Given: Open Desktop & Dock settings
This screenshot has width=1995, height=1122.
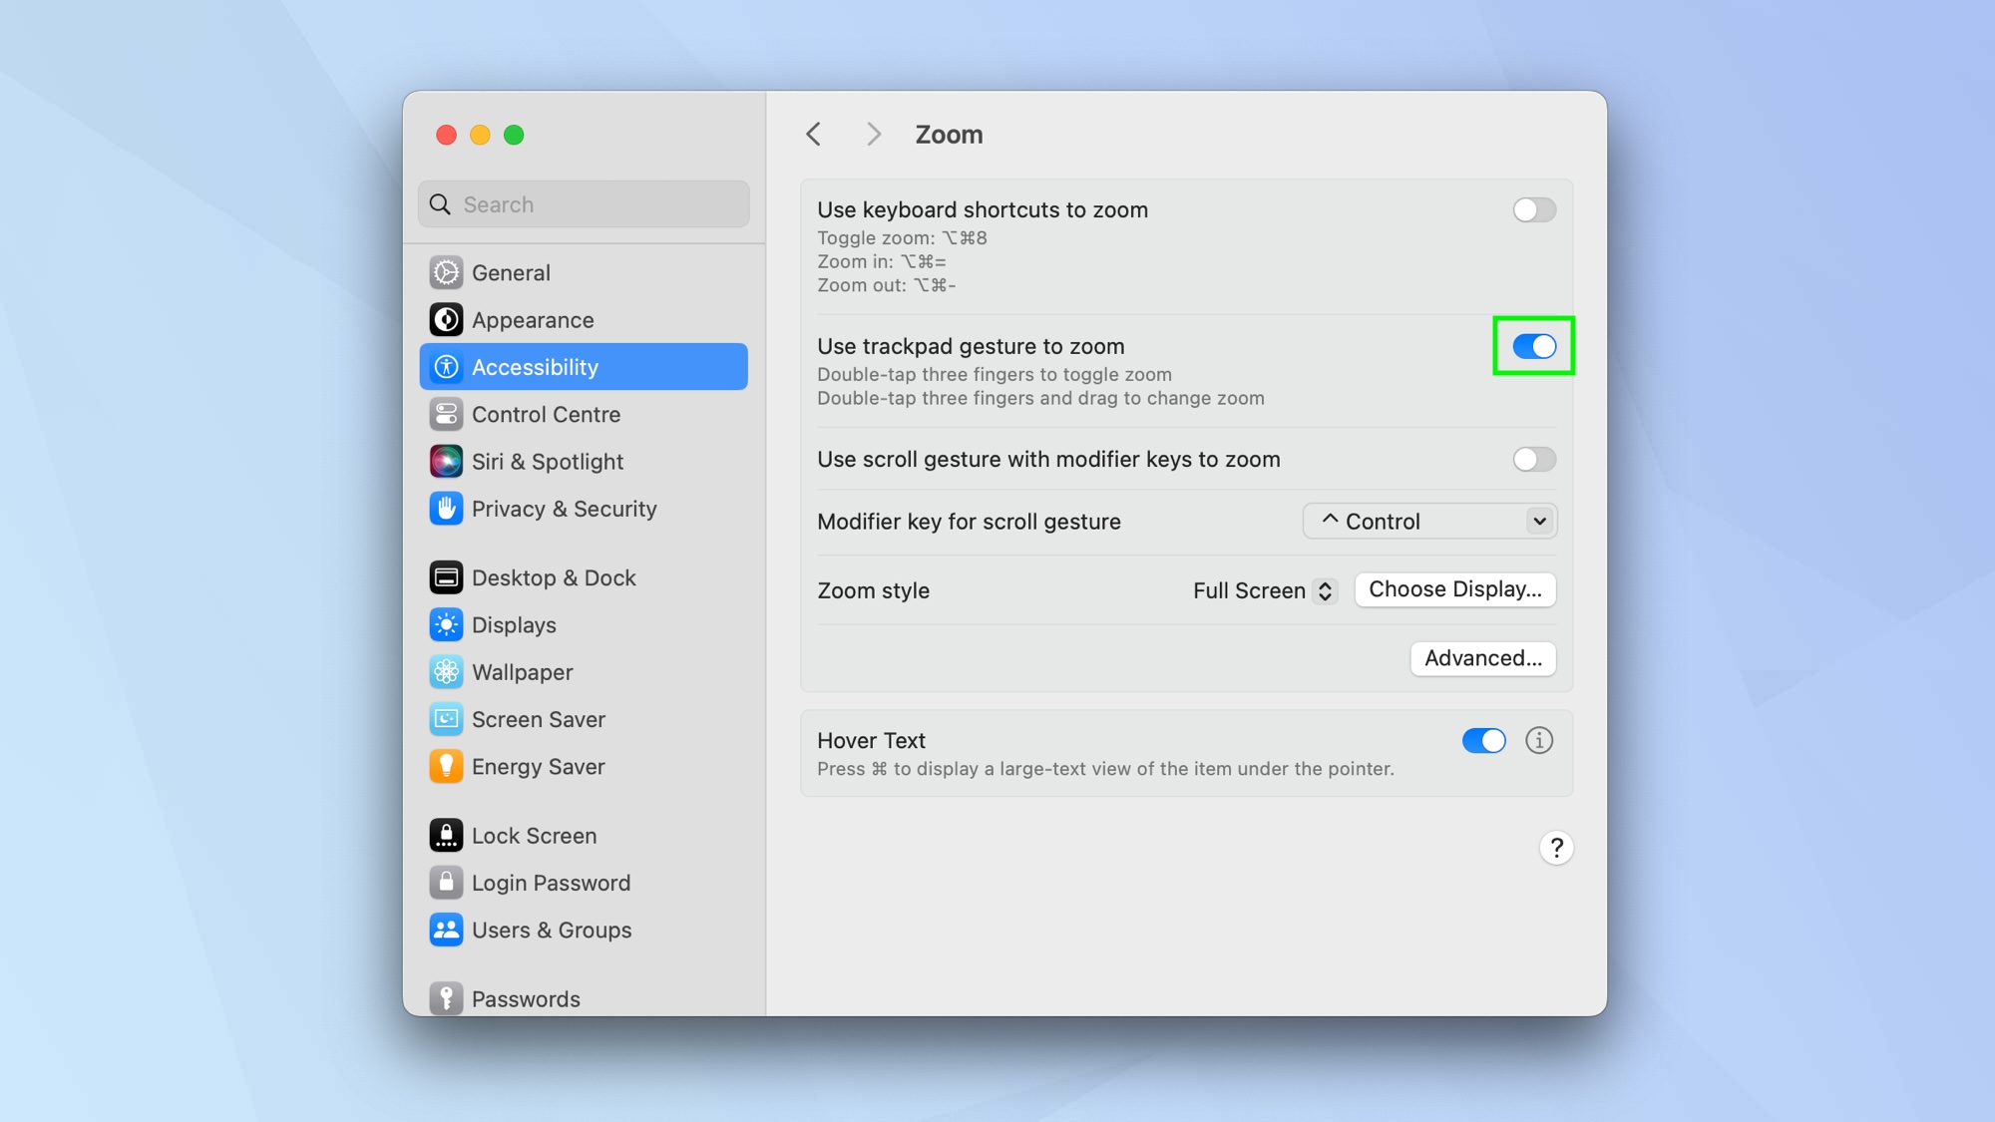Looking at the screenshot, I should pos(554,576).
